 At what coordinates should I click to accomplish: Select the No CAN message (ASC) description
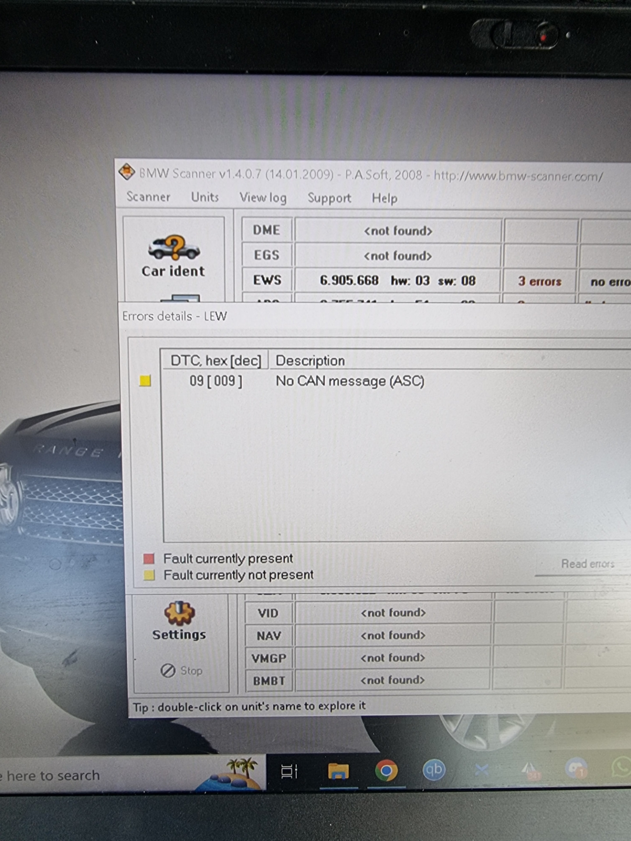[x=350, y=381]
